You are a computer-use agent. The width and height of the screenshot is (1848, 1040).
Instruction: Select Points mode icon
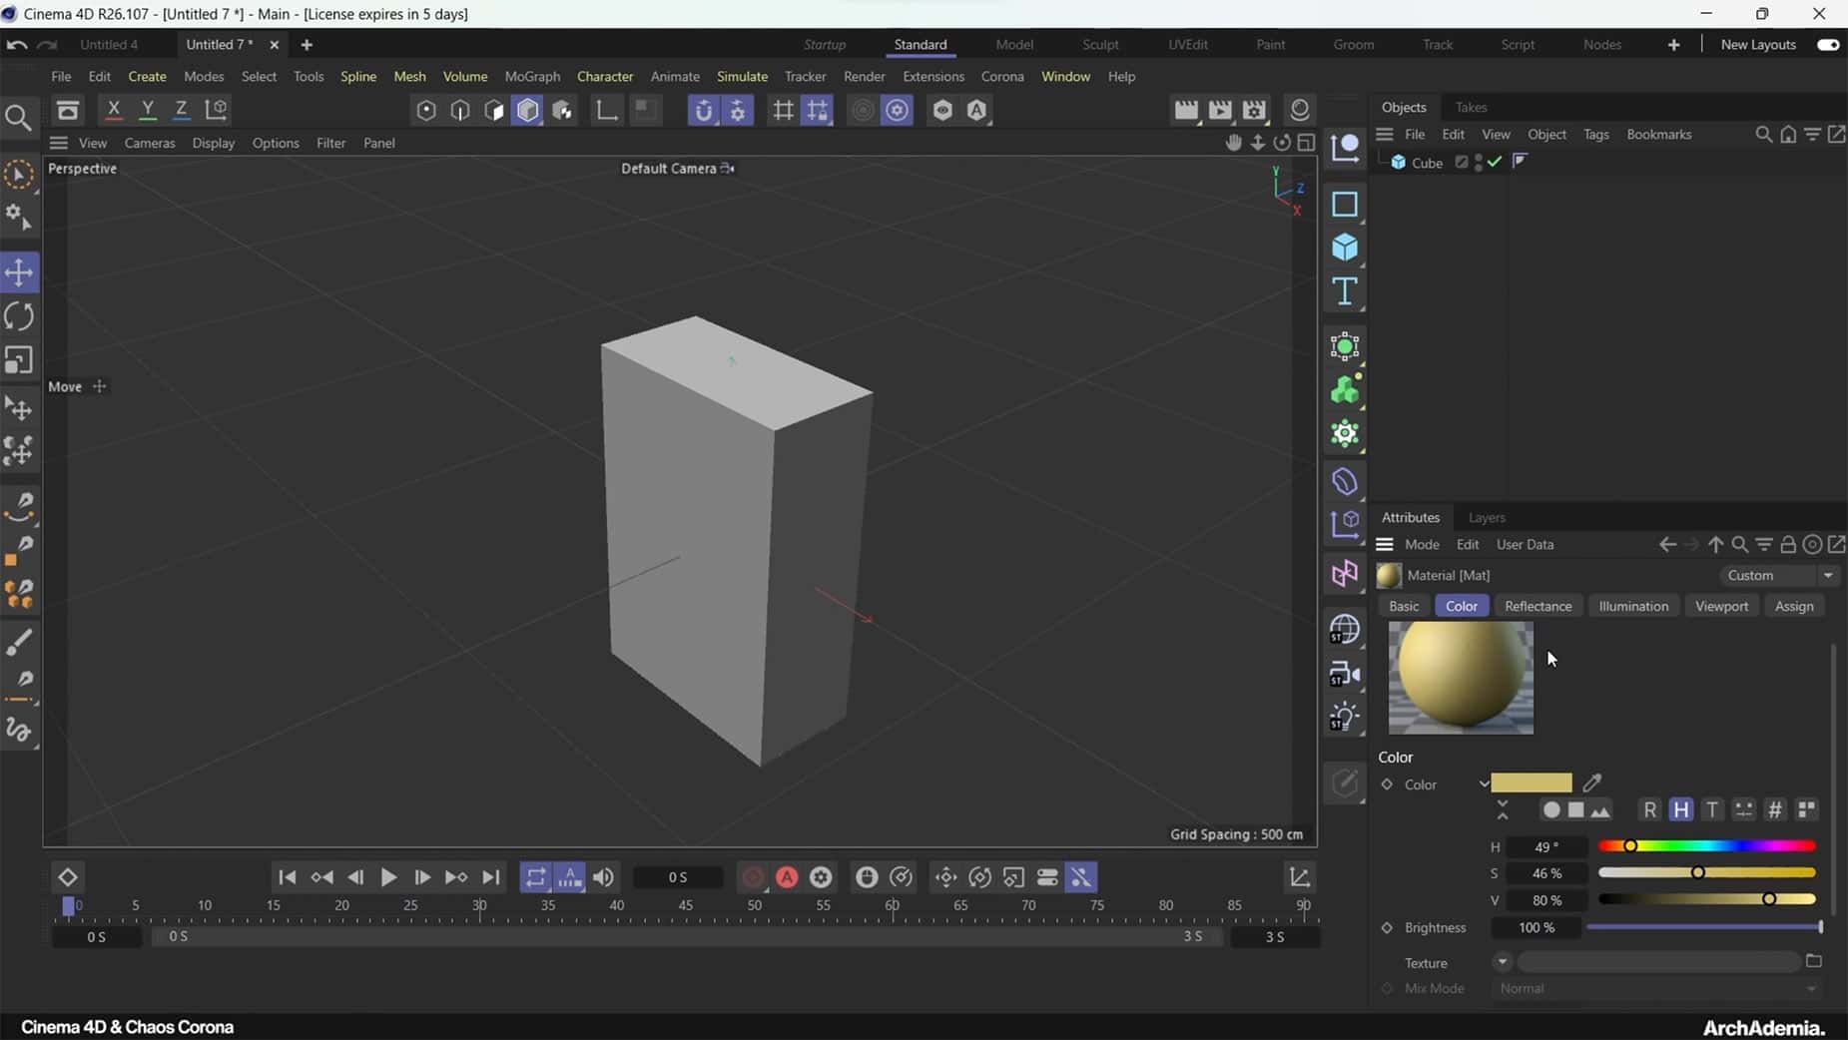426,110
